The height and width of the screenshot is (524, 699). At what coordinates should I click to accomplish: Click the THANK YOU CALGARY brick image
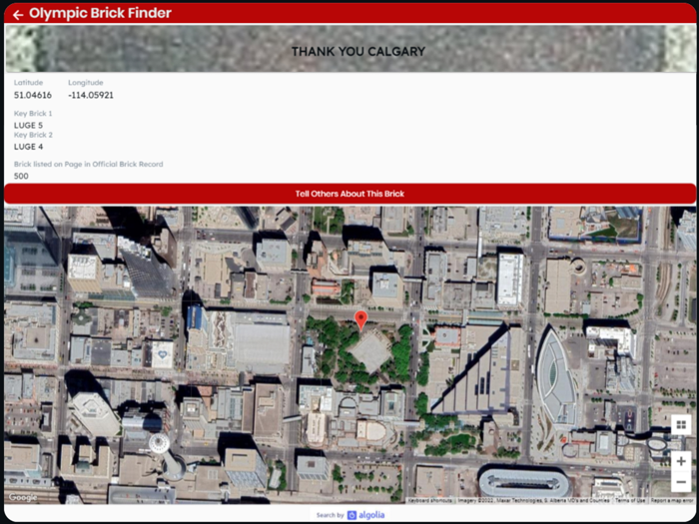coord(349,49)
